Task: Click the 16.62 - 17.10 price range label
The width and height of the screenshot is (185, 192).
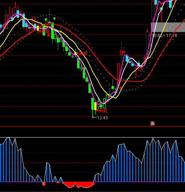Action: [x=164, y=36]
